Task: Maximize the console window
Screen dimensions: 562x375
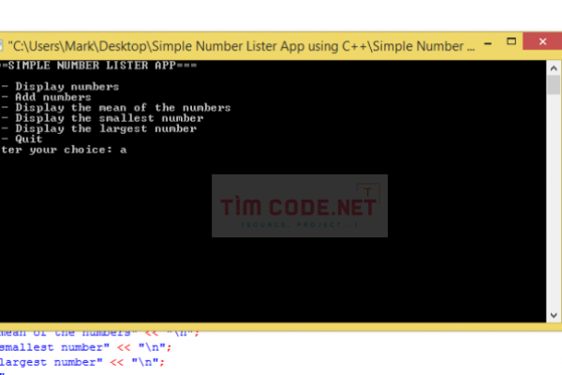Action: pos(511,41)
